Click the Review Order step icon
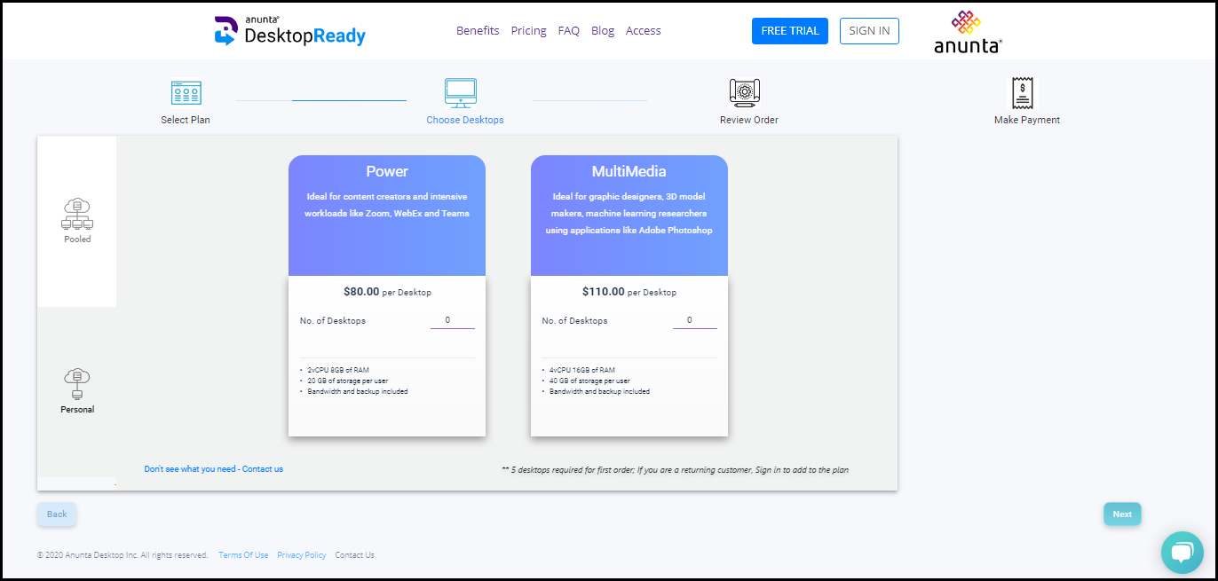This screenshot has width=1218, height=581. (745, 92)
